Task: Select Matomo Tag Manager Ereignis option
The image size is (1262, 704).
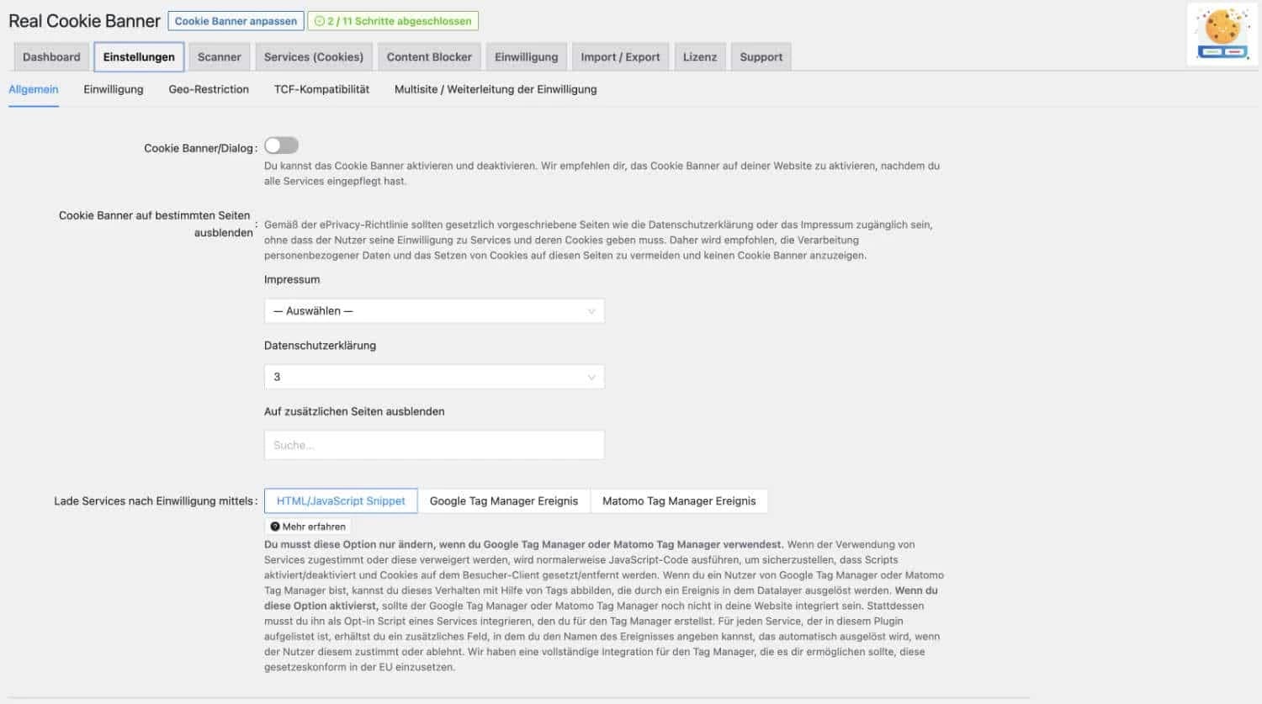Action: tap(679, 501)
